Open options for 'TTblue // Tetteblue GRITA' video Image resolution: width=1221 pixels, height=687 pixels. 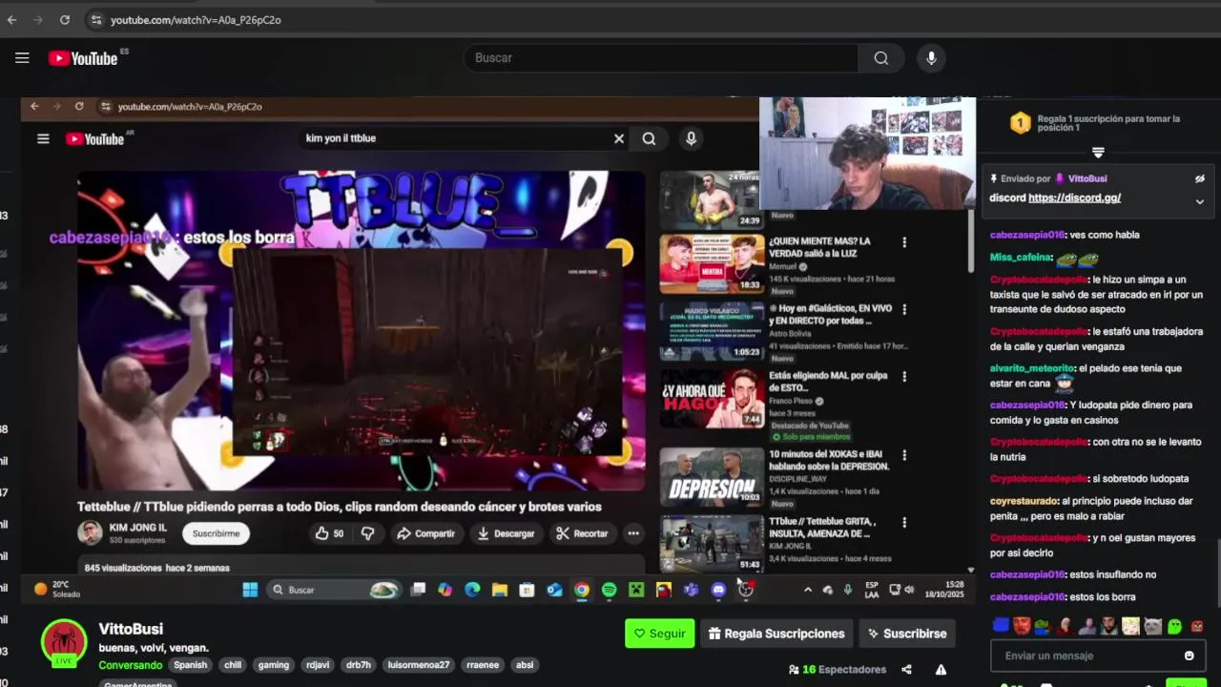coord(904,523)
